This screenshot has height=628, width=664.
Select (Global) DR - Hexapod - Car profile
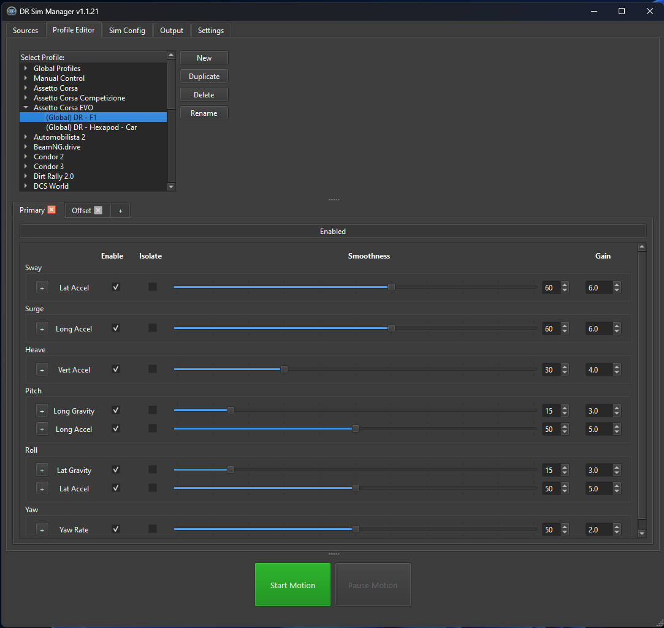point(91,127)
